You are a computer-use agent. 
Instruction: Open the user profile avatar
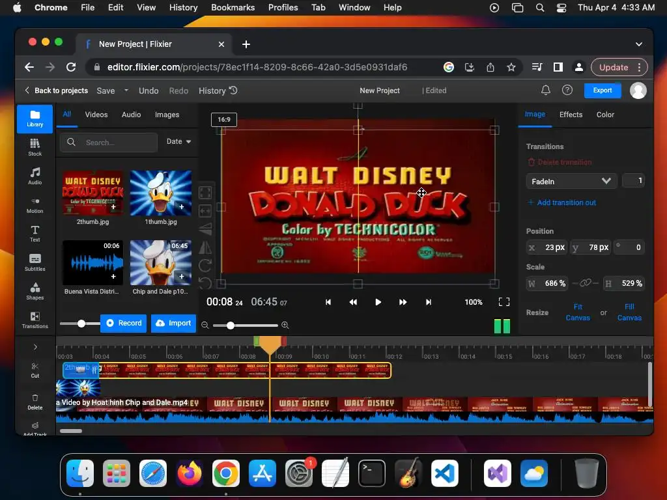tap(638, 90)
